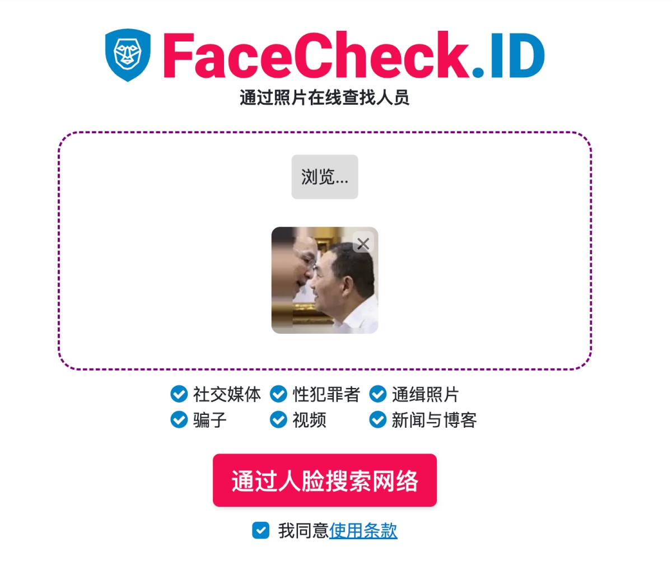This screenshot has height=570, width=672.
Task: Click the FaceCheck.ID title text
Action: (354, 55)
